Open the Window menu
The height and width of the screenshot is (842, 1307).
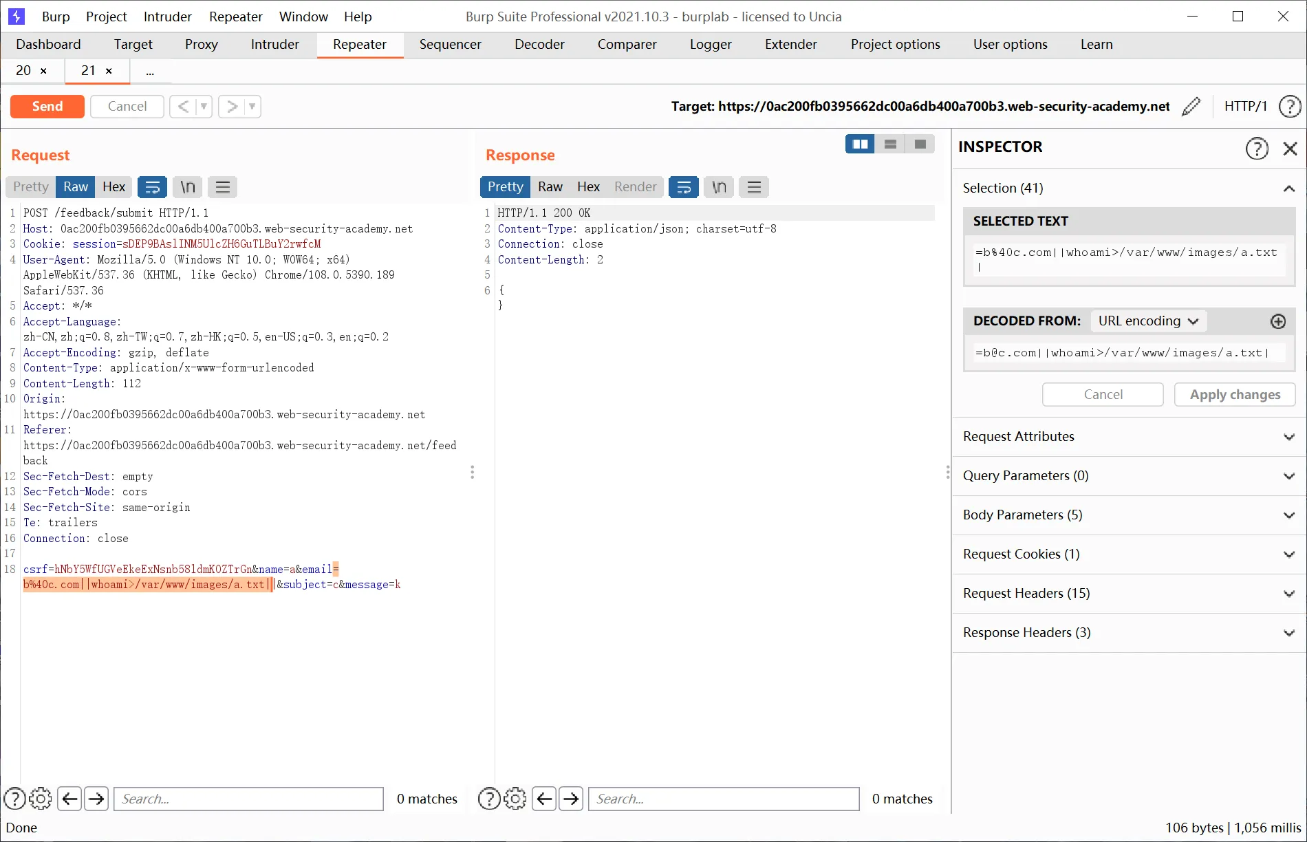pyautogui.click(x=303, y=17)
